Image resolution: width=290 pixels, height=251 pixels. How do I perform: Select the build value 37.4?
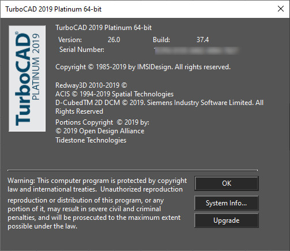click(202, 40)
